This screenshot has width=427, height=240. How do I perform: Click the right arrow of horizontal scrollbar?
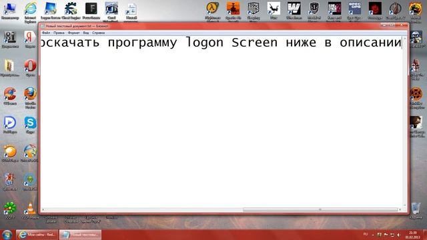[400, 209]
